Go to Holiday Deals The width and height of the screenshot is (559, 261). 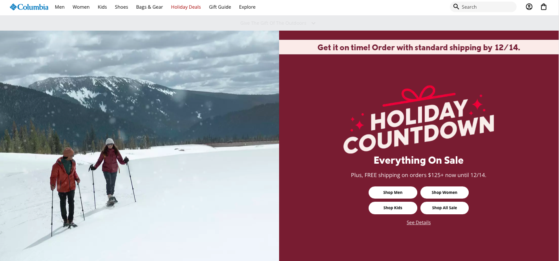[186, 7]
